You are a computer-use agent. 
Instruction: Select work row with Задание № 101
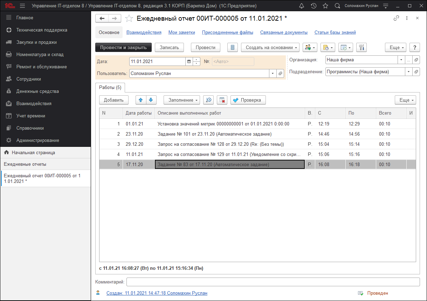point(214,134)
